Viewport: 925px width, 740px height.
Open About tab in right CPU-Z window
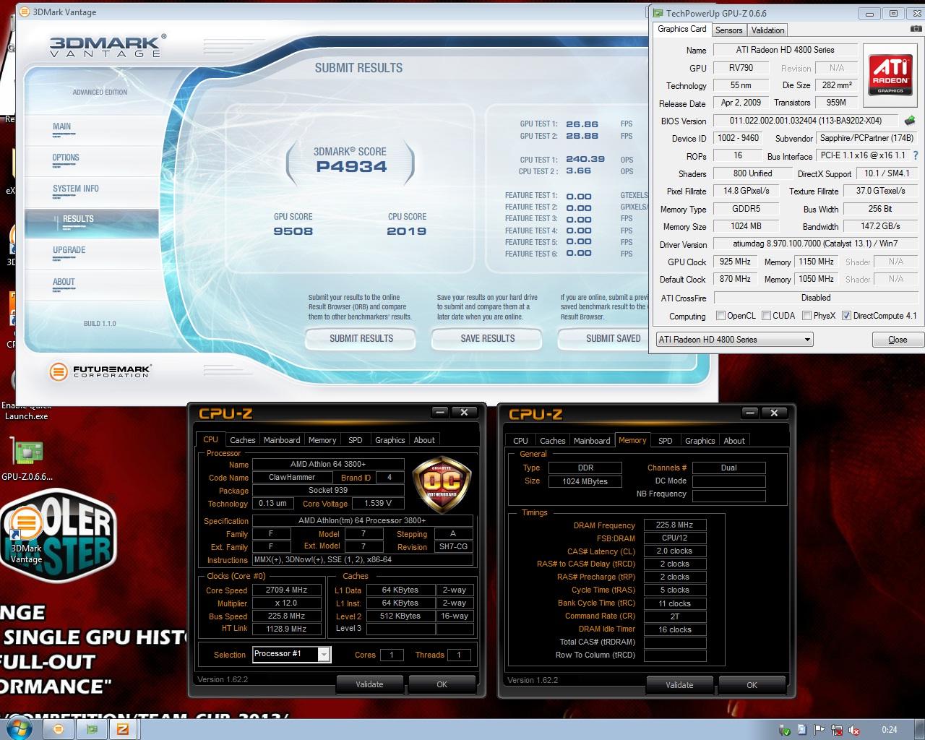pyautogui.click(x=734, y=441)
